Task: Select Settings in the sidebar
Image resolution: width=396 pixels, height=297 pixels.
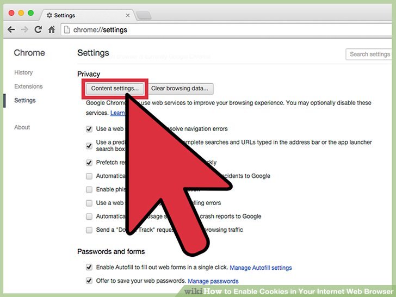Action: pos(25,100)
